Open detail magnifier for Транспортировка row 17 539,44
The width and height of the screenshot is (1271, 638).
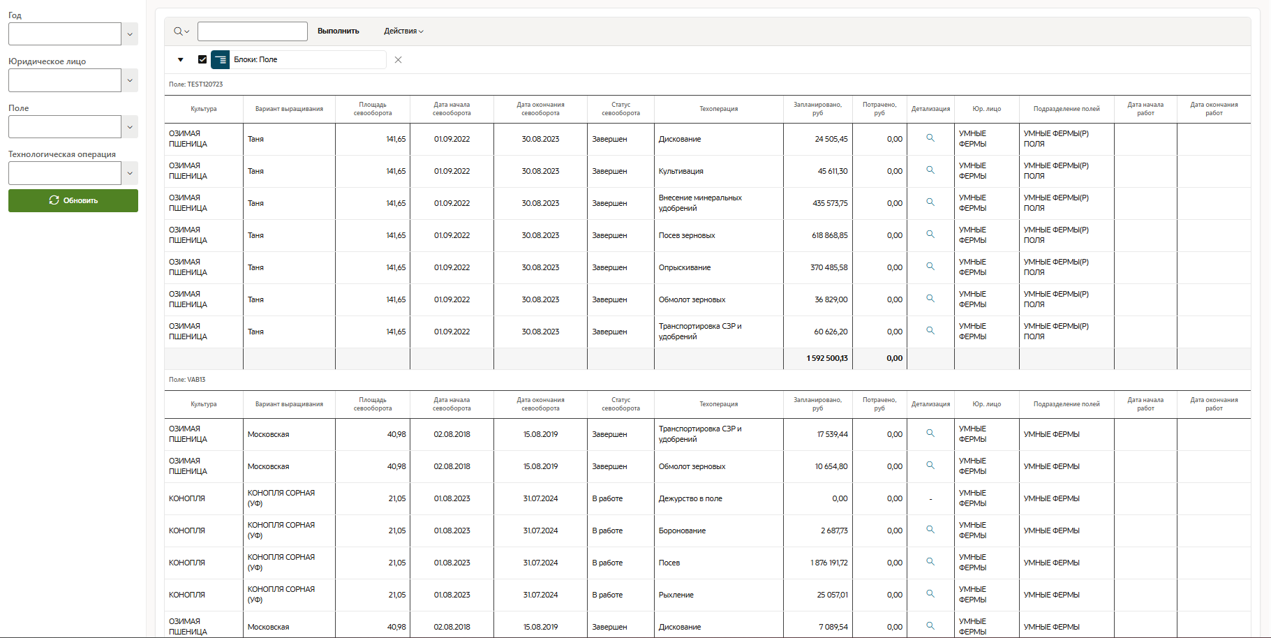coord(930,433)
